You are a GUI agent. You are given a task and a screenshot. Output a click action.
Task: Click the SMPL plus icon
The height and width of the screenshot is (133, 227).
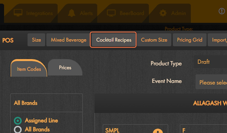(x=158, y=131)
